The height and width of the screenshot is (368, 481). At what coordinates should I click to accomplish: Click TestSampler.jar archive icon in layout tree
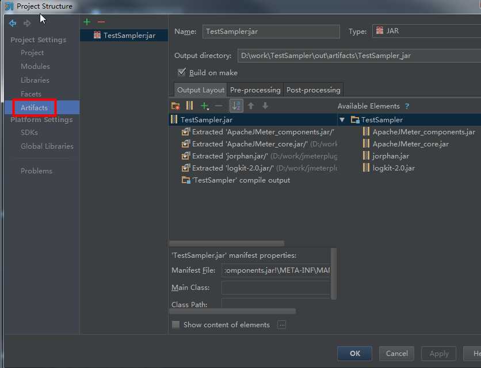pyautogui.click(x=174, y=119)
